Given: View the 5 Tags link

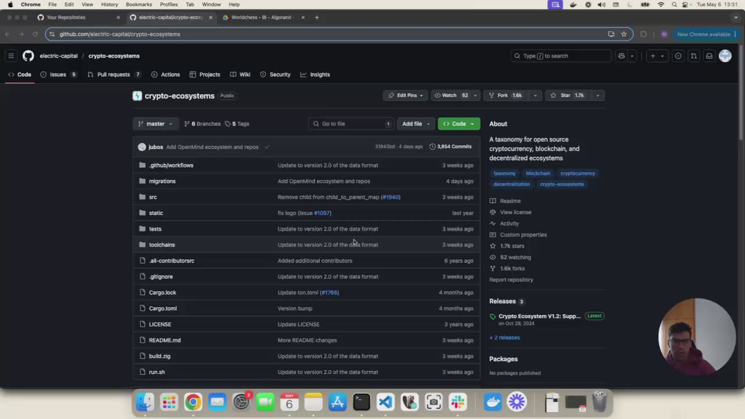Looking at the screenshot, I should tap(237, 123).
